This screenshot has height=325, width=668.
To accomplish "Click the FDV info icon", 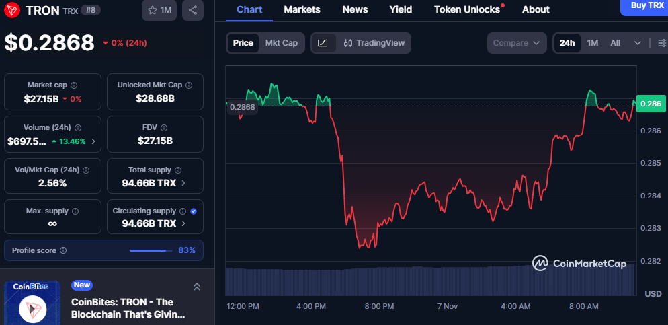I will (163, 128).
